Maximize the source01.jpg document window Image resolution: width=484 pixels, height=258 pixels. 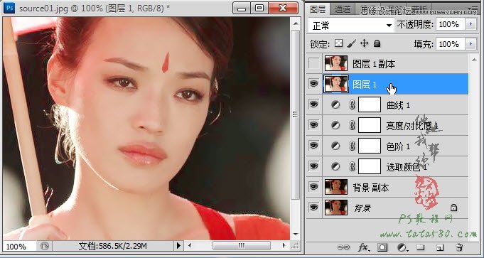coord(259,8)
